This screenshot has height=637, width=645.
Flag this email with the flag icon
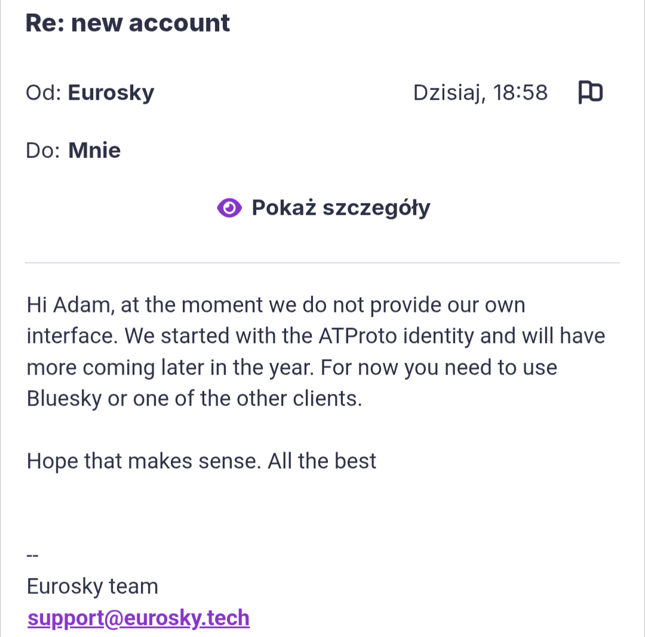[x=590, y=92]
